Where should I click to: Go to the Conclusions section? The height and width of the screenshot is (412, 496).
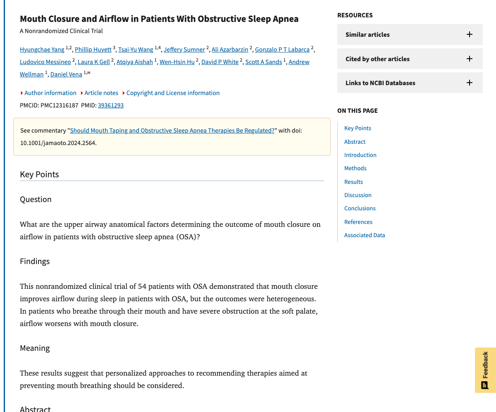360,208
